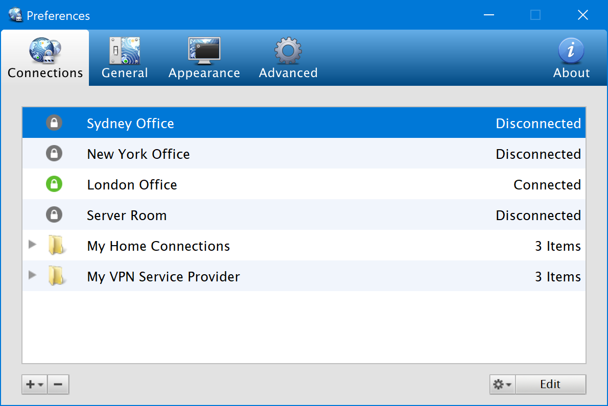608x406 pixels.
Task: Expand the My Home Connections folder
Action: click(33, 245)
